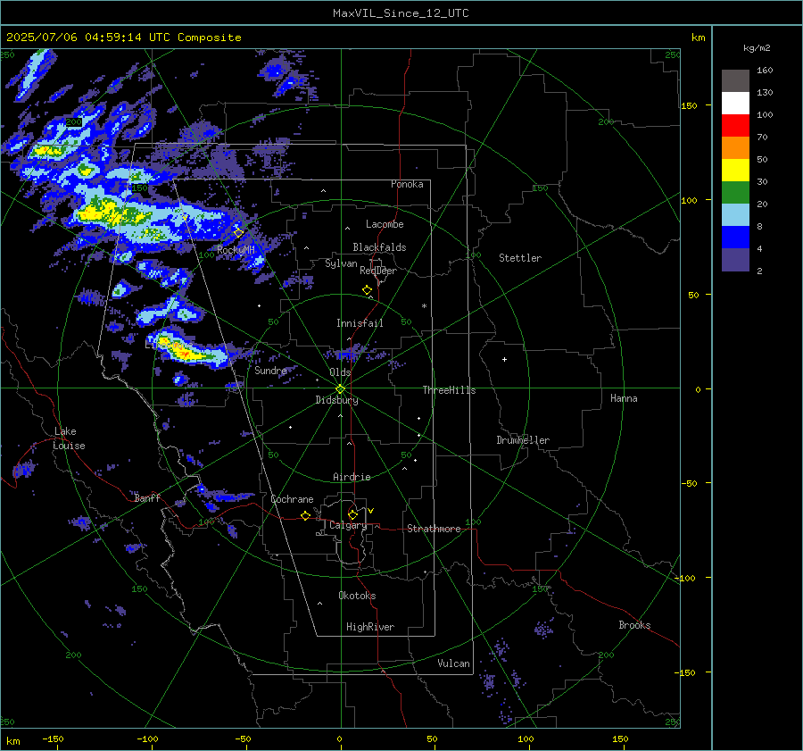Click the Sylvan label on the map
803x751 pixels.
[x=341, y=263]
